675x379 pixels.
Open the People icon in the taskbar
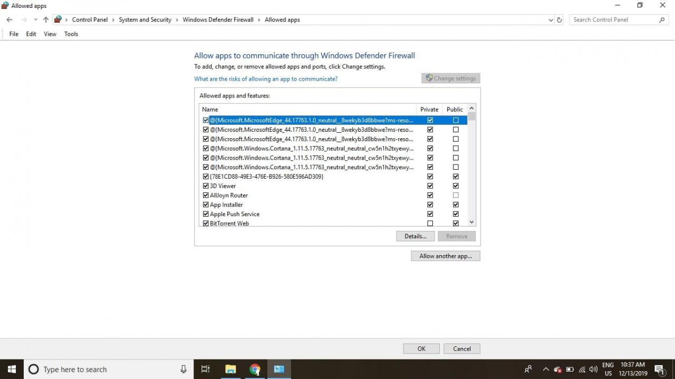[528, 369]
